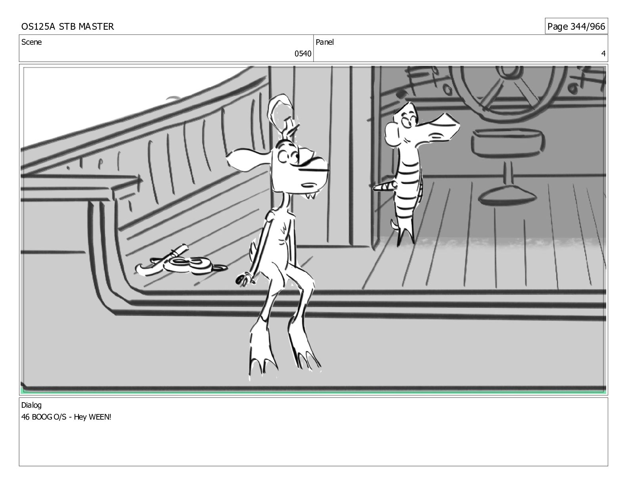Click the scene number '0540'
The height and width of the screenshot is (485, 628).
pos(303,54)
